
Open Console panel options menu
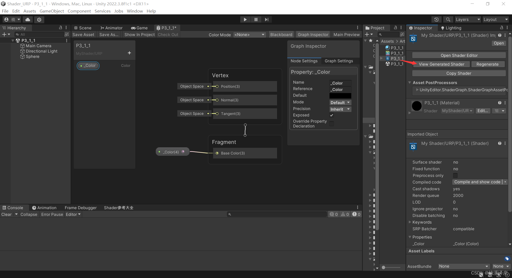pyautogui.click(x=358, y=208)
